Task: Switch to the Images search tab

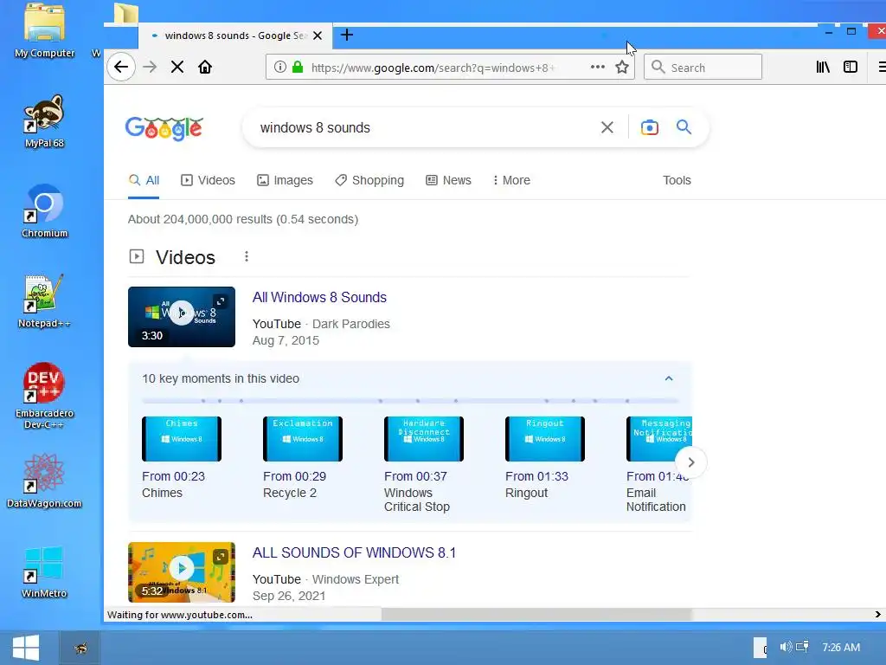Action: (x=285, y=180)
